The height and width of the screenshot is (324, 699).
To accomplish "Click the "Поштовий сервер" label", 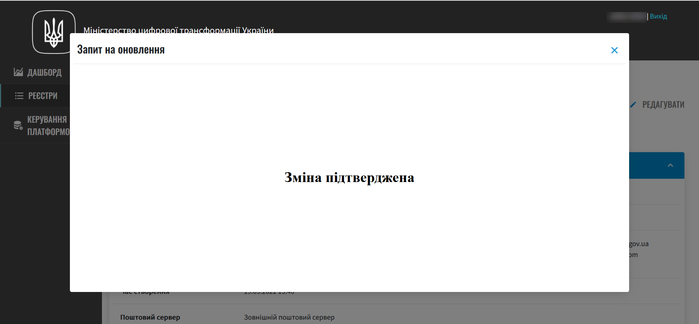I will (150, 317).
